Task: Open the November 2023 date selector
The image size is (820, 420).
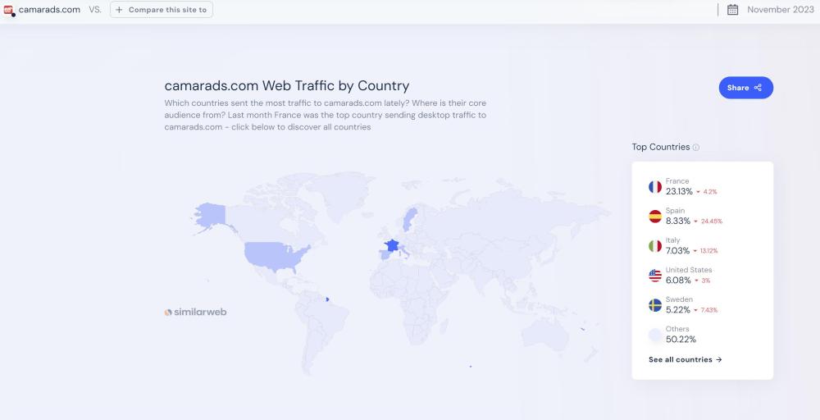Action: pos(779,10)
